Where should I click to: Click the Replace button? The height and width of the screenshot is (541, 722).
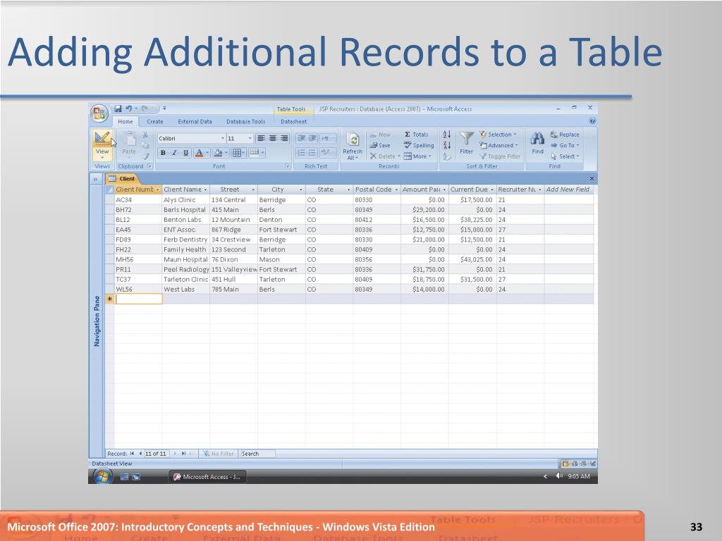[x=565, y=135]
